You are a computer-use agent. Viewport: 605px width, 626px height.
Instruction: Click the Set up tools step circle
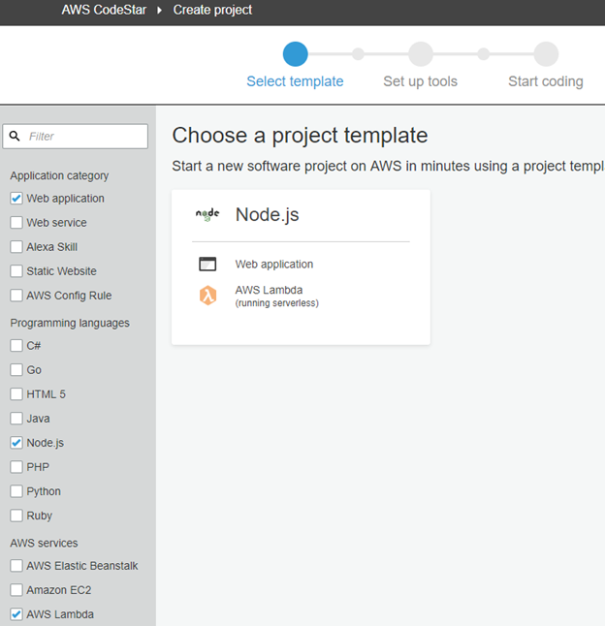tap(421, 54)
